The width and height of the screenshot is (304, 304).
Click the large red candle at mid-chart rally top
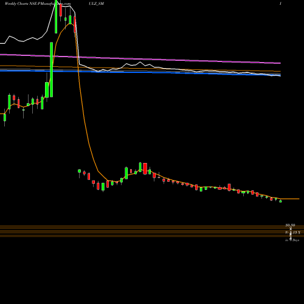pos(145,168)
